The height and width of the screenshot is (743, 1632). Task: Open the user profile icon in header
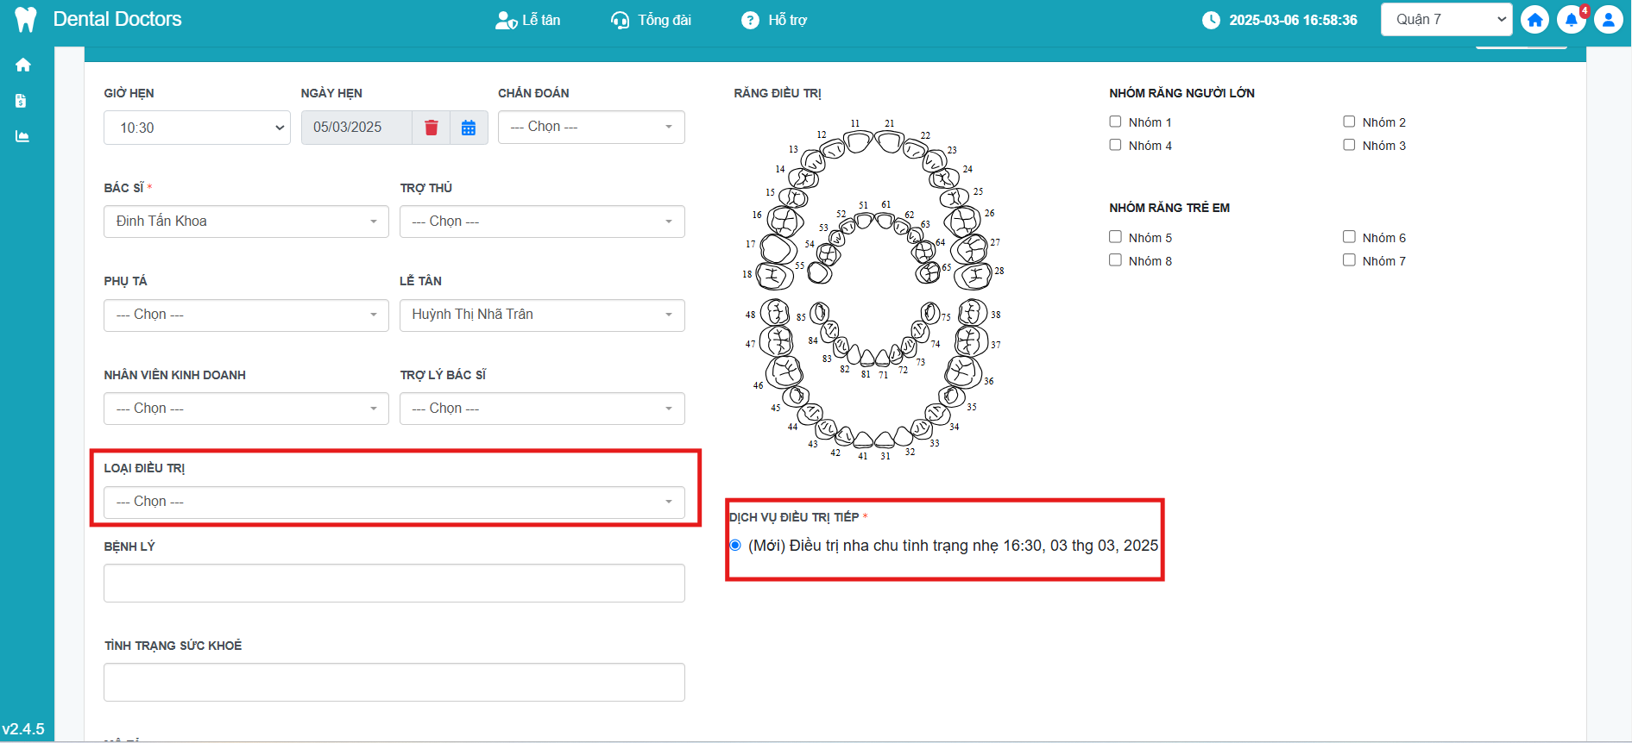coord(1608,20)
